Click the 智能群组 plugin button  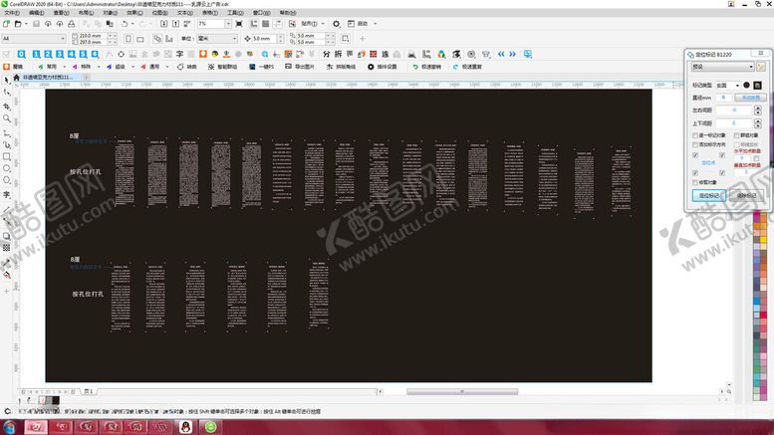[222, 67]
